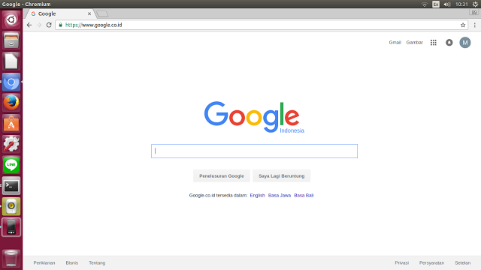Open Tentang footer link
The image size is (481, 270).
coord(97,263)
